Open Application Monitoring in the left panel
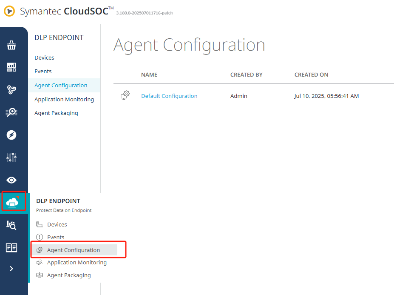 point(64,100)
